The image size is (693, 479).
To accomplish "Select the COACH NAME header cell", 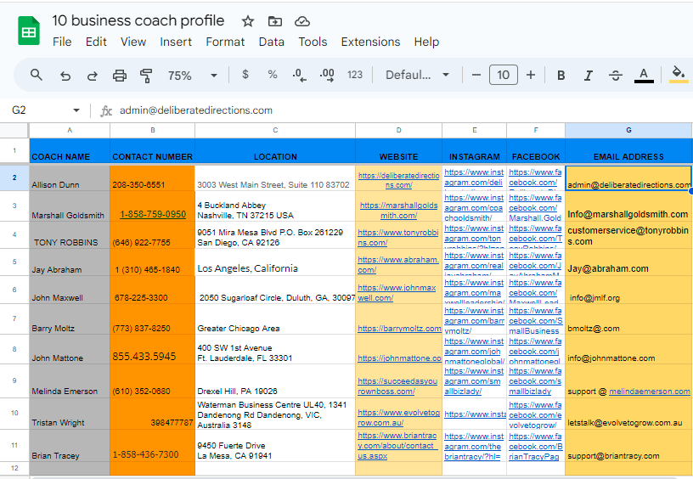I will click(x=70, y=151).
